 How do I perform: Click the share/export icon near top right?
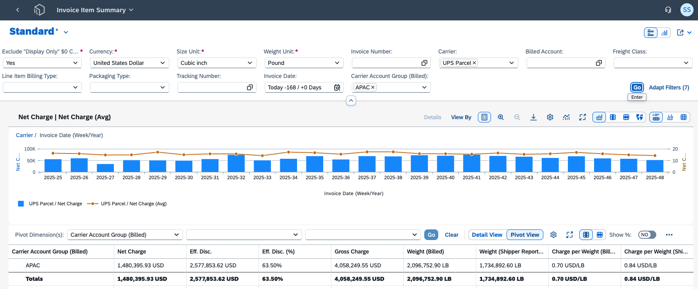(x=680, y=33)
